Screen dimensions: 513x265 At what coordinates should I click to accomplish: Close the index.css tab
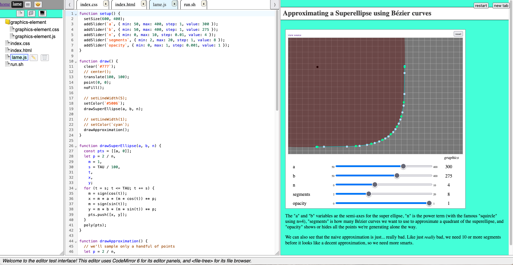pyautogui.click(x=106, y=4)
